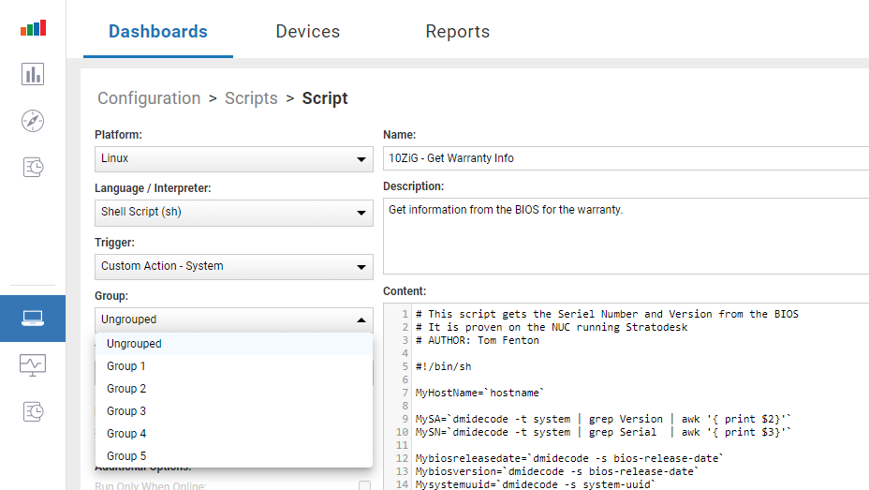Choose Group 2 from the list

pos(234,389)
